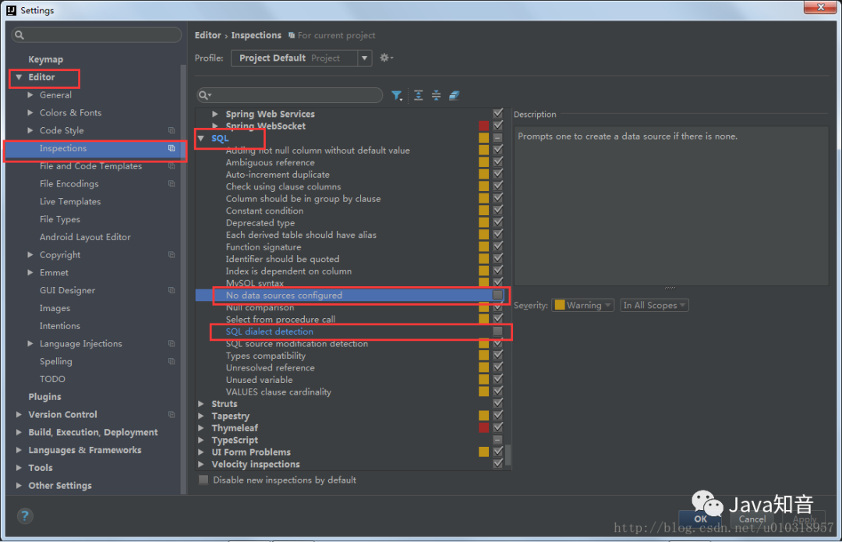Uncheck the Unused variable inspection checkbox
The height and width of the screenshot is (542, 842).
tap(497, 380)
